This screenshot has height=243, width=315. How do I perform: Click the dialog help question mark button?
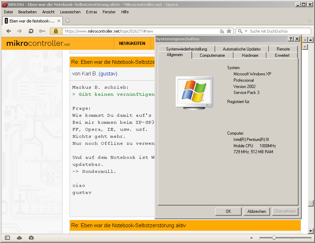pyautogui.click(x=291, y=39)
